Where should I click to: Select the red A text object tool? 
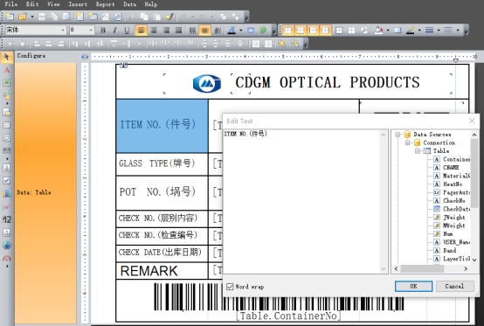click(x=6, y=71)
